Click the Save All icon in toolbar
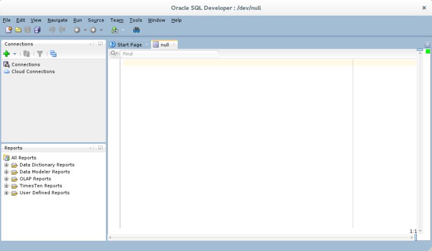Image resolution: width=432 pixels, height=251 pixels. coord(37,30)
